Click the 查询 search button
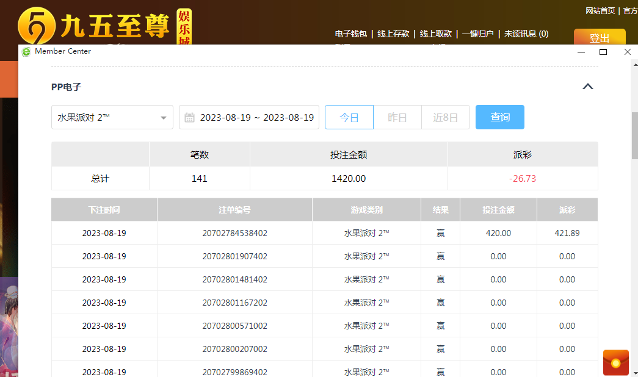Screen dimensions: 638x377 (499, 118)
